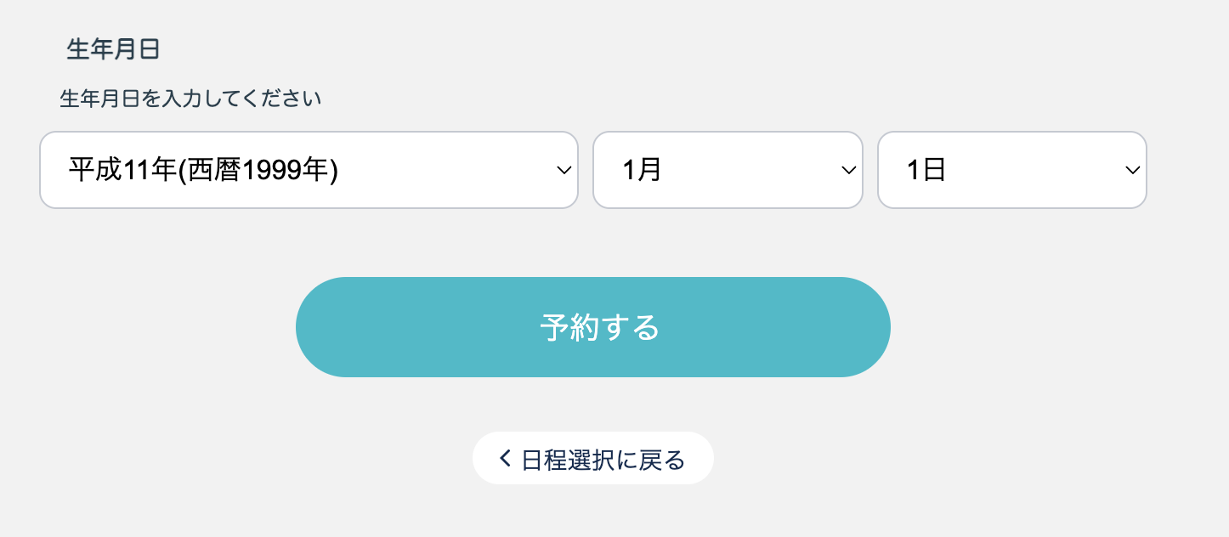1229x537 pixels.
Task: Click the 日程選択に戻る link text
Action: point(603,460)
